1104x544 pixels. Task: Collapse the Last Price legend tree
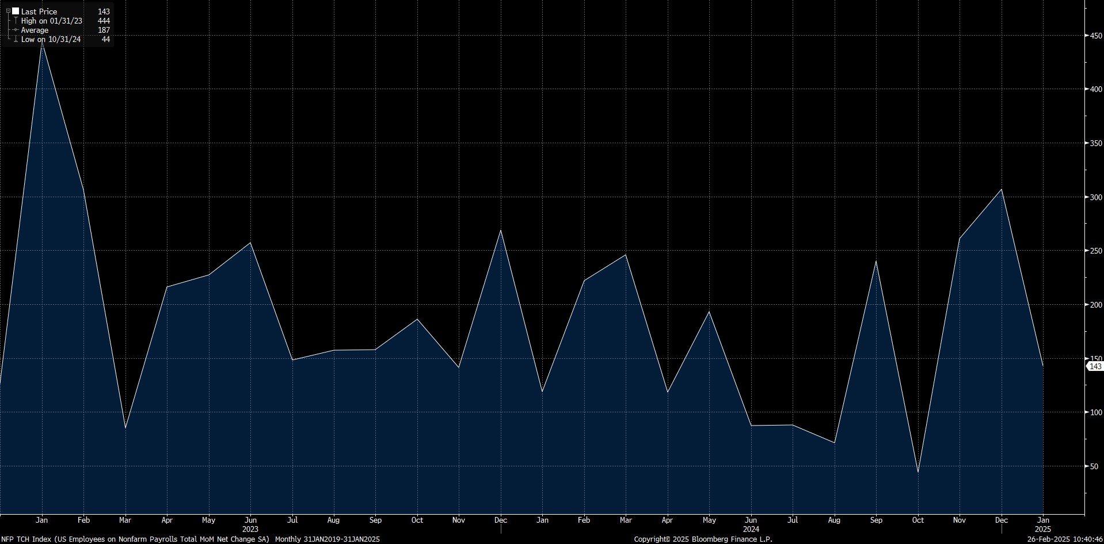(x=8, y=12)
